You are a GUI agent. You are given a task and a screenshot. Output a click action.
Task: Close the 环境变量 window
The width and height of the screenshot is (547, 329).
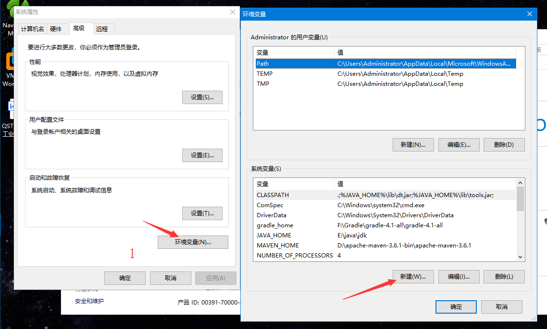tap(529, 14)
